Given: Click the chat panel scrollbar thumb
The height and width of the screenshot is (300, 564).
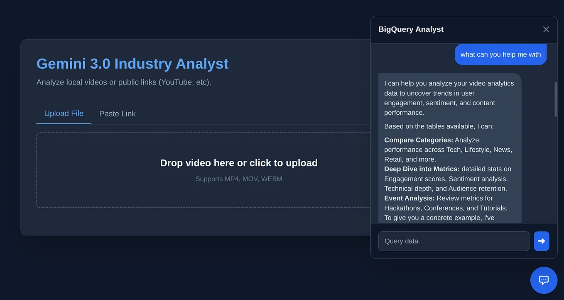Looking at the screenshot, I should [556, 99].
